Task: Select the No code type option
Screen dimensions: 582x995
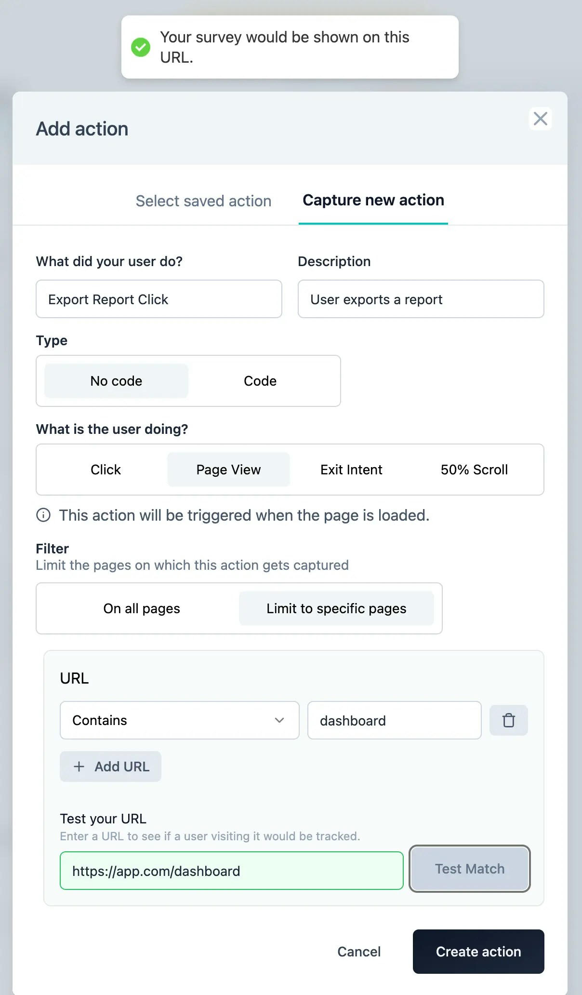Action: pyautogui.click(x=116, y=381)
